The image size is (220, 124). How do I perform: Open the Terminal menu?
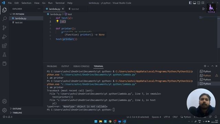click(60, 3)
